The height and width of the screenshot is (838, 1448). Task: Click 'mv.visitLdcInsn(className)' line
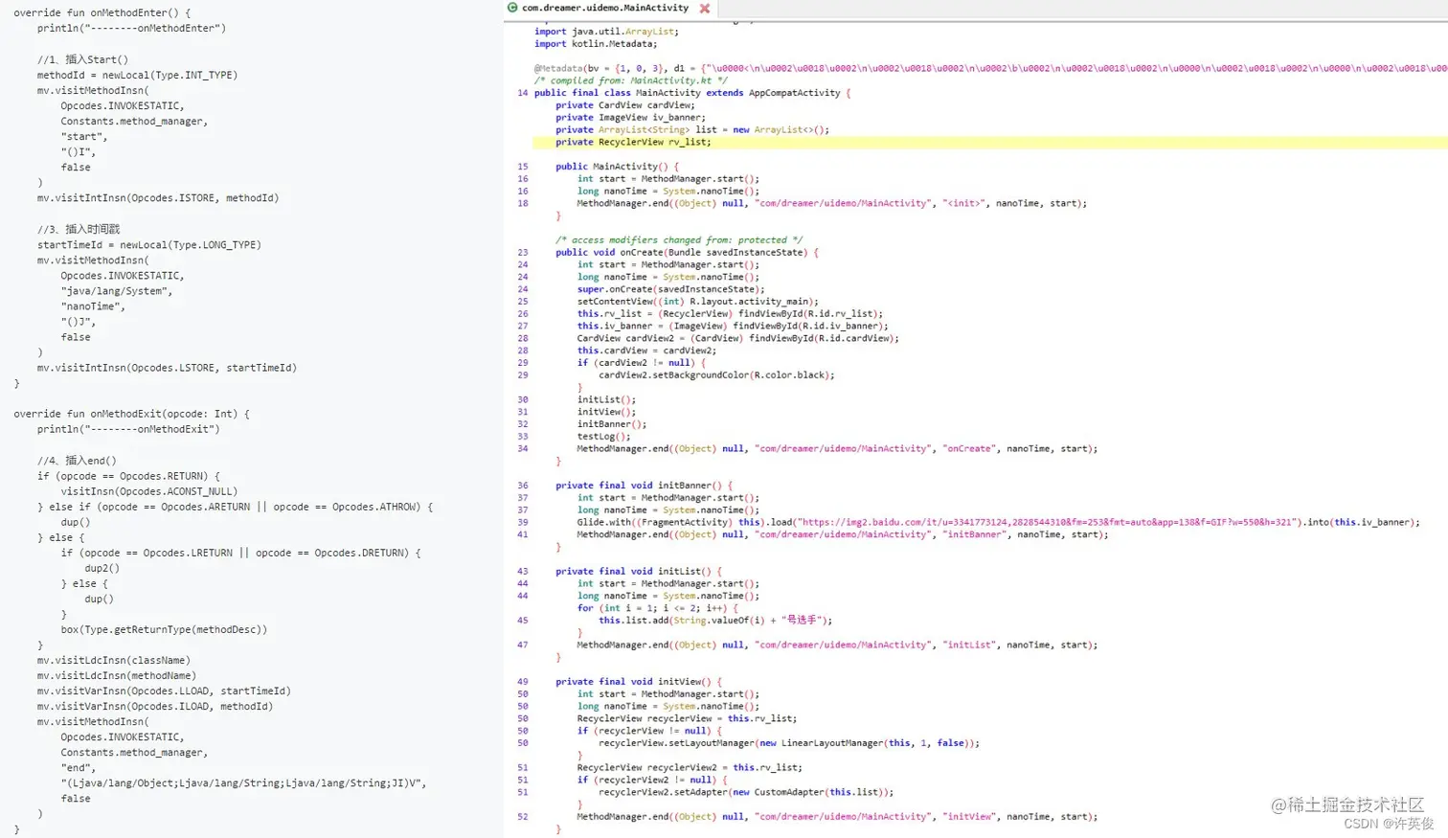pos(114,661)
